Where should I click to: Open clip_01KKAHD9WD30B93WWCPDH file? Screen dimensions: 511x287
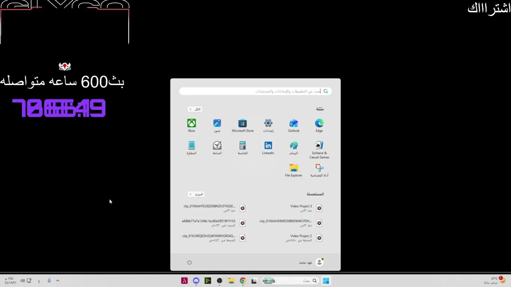(291, 223)
